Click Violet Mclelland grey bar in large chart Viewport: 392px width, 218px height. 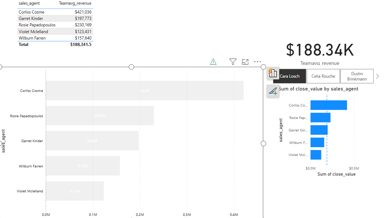pos(75,191)
